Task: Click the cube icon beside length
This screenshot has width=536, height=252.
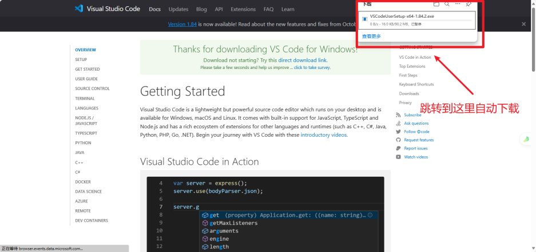Action: point(205,246)
